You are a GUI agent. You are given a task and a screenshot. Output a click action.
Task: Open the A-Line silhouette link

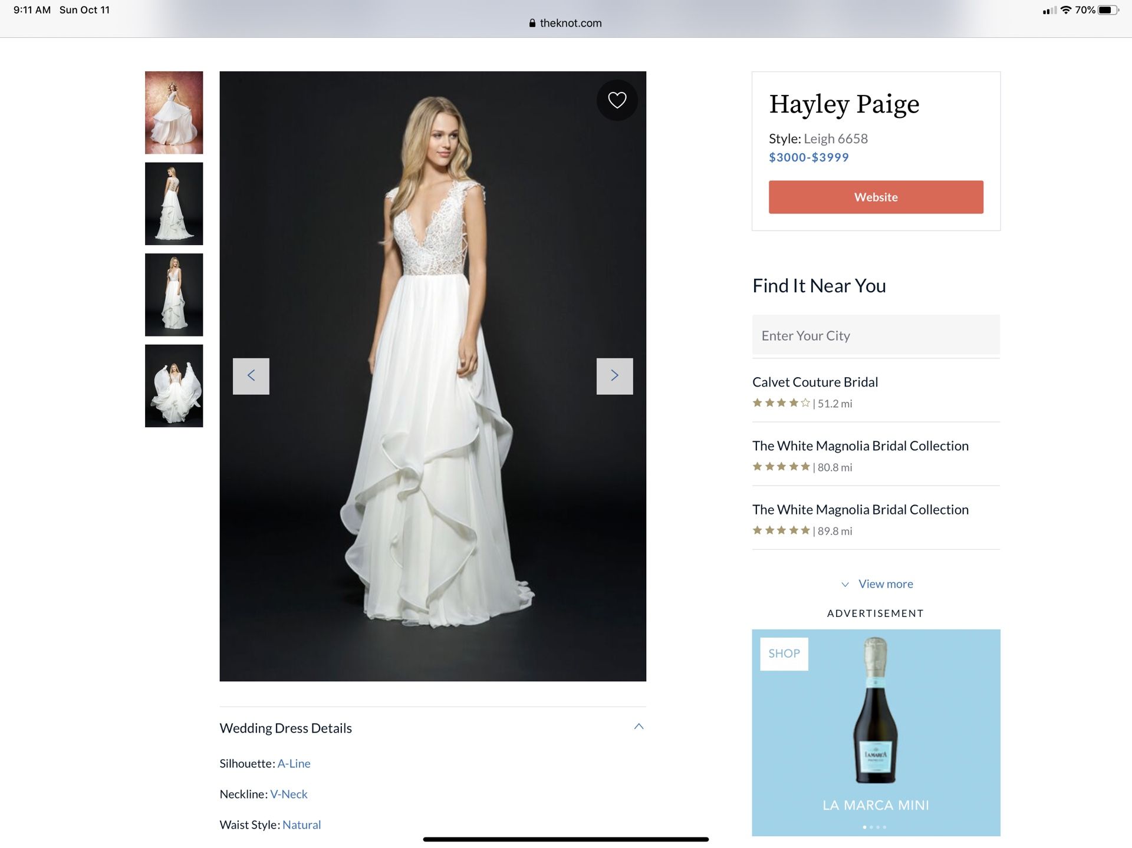[293, 763]
